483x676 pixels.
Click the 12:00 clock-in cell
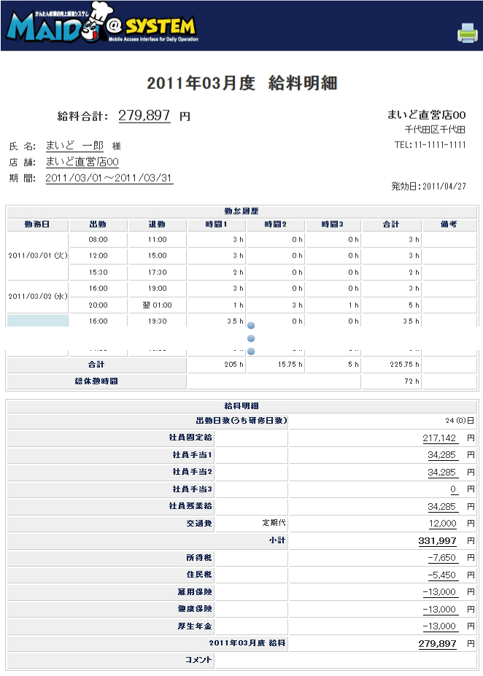click(98, 256)
